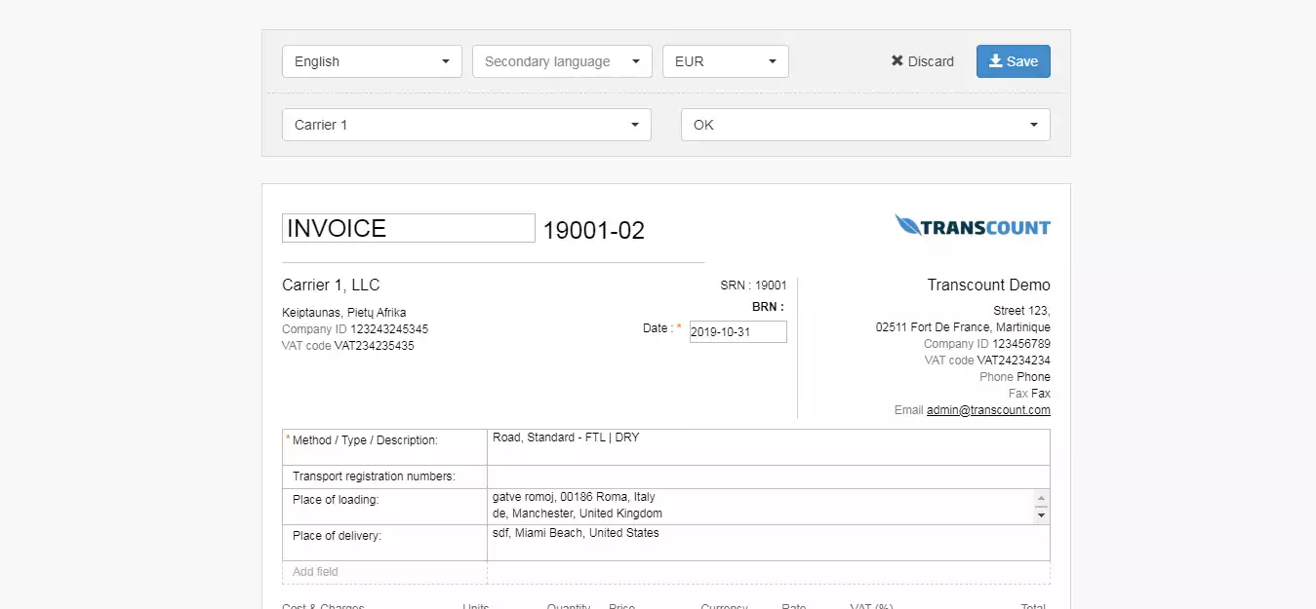Select the invoice Date input showing 2019-10-31
Screen dimensions: 1316x609
[x=738, y=331]
